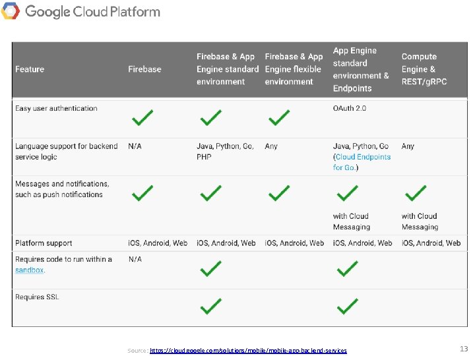475x356 pixels.
Task: Click the Firebase standard environment SSL checkmark
Action: (211, 306)
